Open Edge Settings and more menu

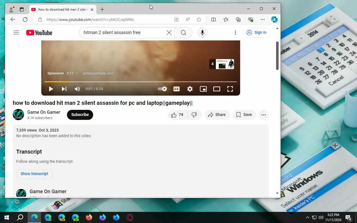(263, 20)
